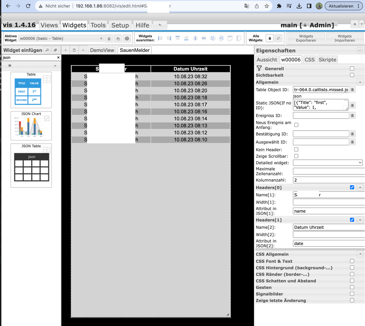Open ID selector beside Ausgewählt ID field
Screen dimensions: 365x326
point(352,142)
